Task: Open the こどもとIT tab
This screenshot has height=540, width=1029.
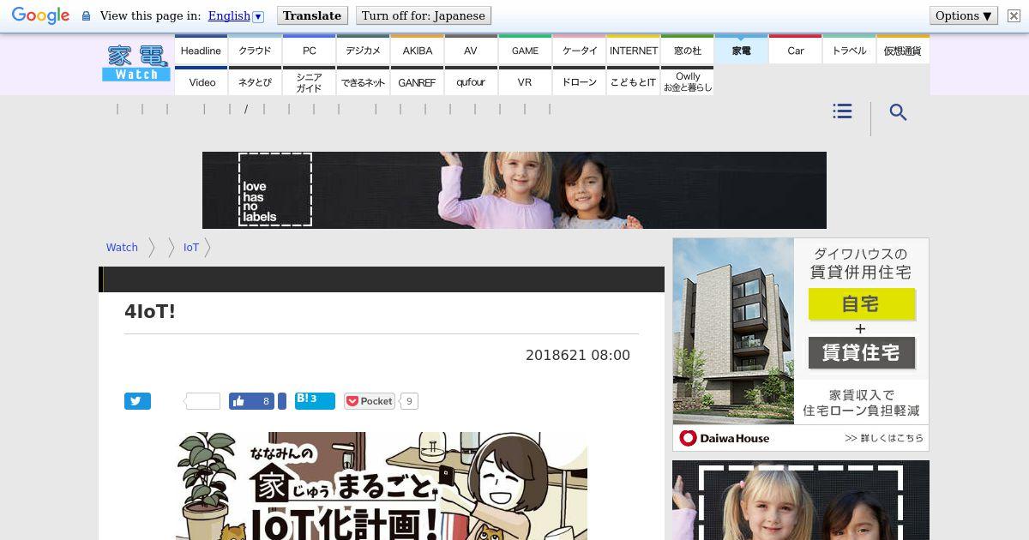Action: 633,81
